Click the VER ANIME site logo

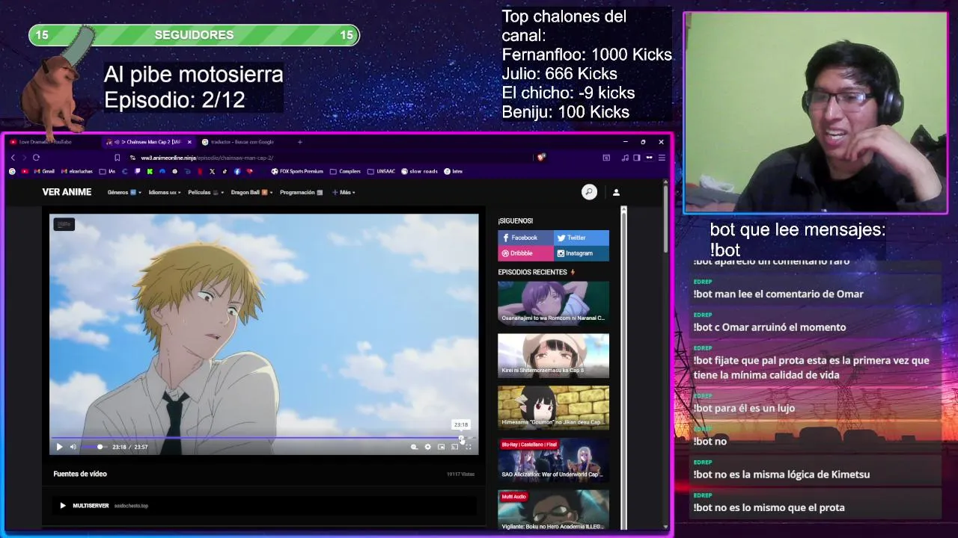[67, 192]
